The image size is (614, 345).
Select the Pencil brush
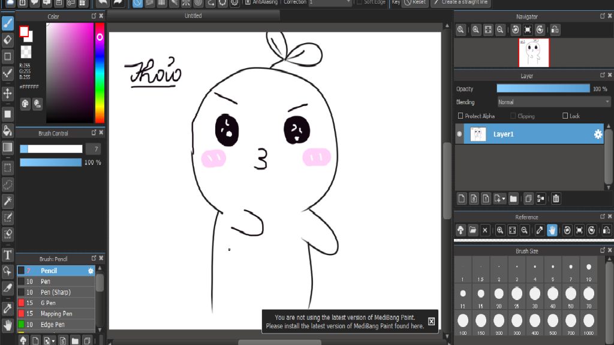pyautogui.click(x=56, y=271)
